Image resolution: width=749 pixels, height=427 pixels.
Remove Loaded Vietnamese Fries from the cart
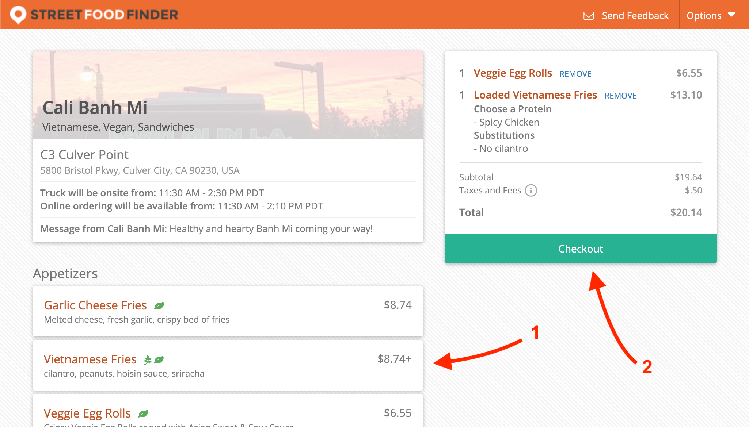621,95
